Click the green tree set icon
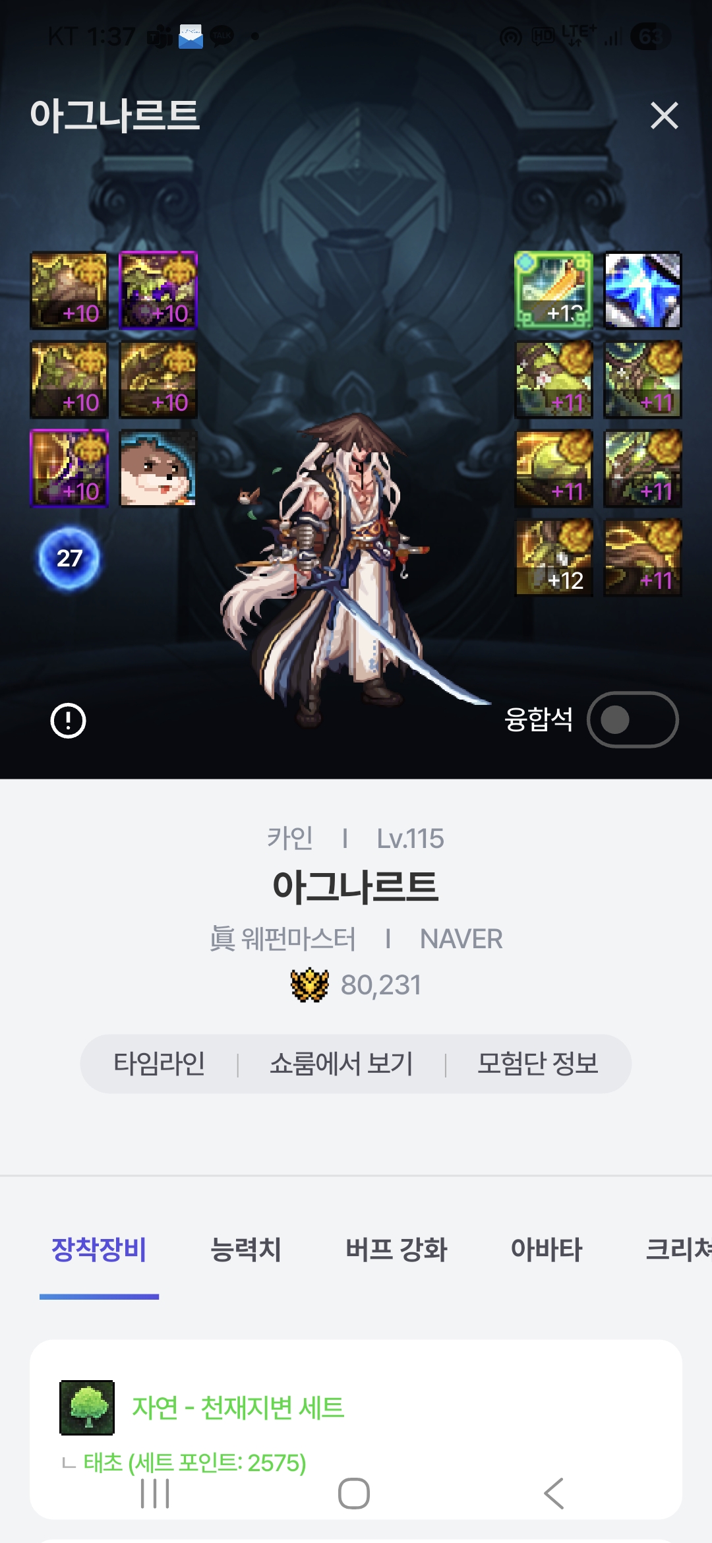The width and height of the screenshot is (712, 1543). [x=87, y=1407]
